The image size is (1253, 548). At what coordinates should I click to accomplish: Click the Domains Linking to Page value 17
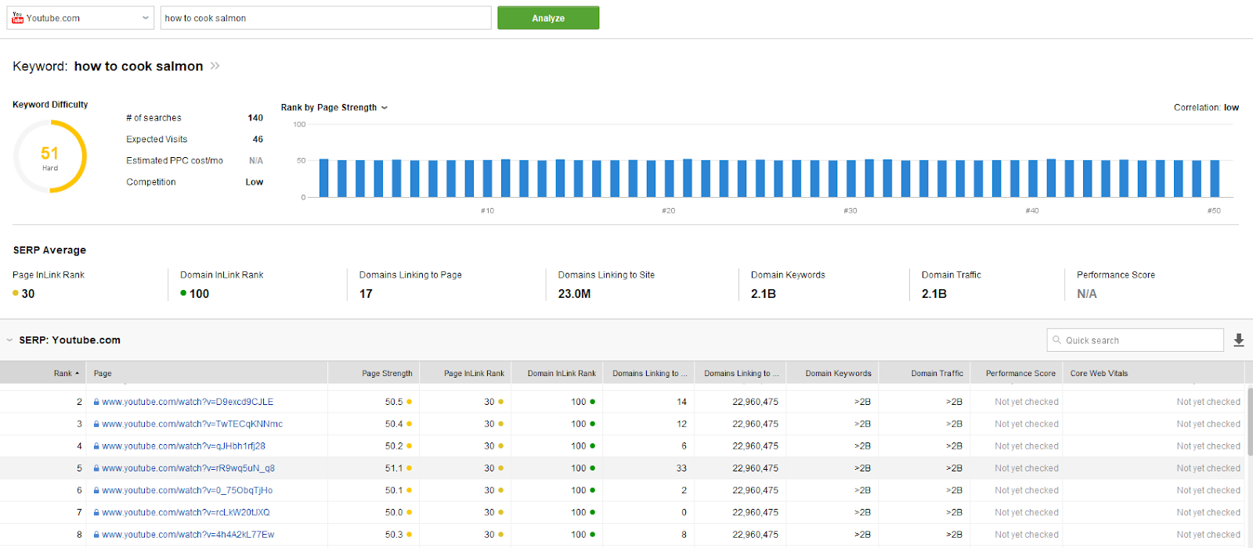[366, 294]
